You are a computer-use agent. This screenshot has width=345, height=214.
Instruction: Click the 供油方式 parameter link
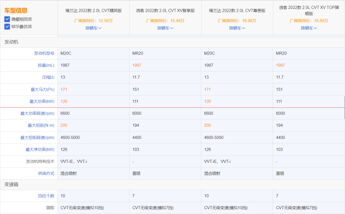(46, 173)
